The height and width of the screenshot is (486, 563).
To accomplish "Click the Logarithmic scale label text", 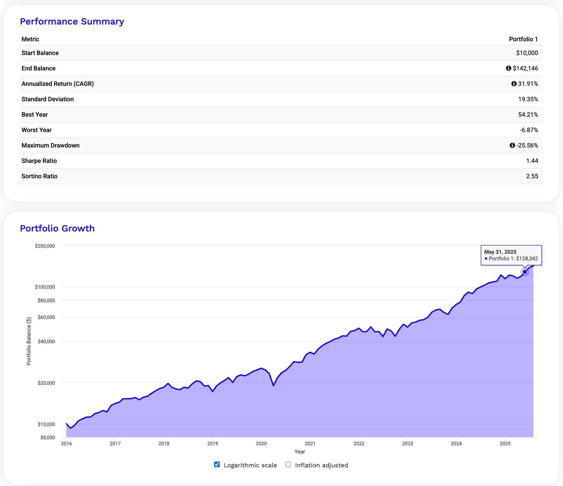I will tap(250, 465).
